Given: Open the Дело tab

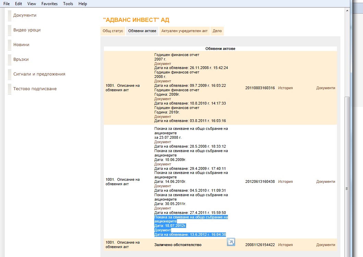Looking at the screenshot, I should point(217,31).
